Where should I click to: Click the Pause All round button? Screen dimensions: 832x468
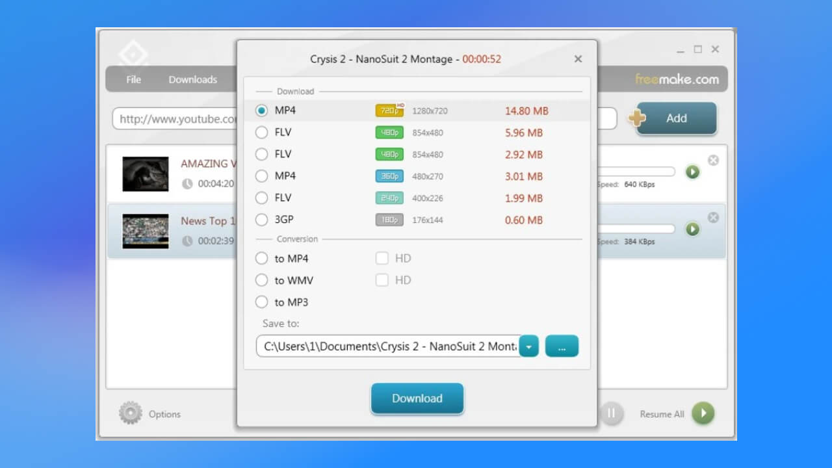(611, 413)
